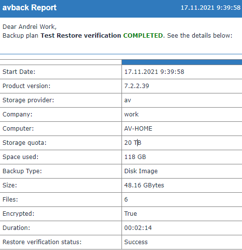Screen dimensions: 242x250
Task: Click the Size value 48.16 GBytes
Action: point(144,185)
